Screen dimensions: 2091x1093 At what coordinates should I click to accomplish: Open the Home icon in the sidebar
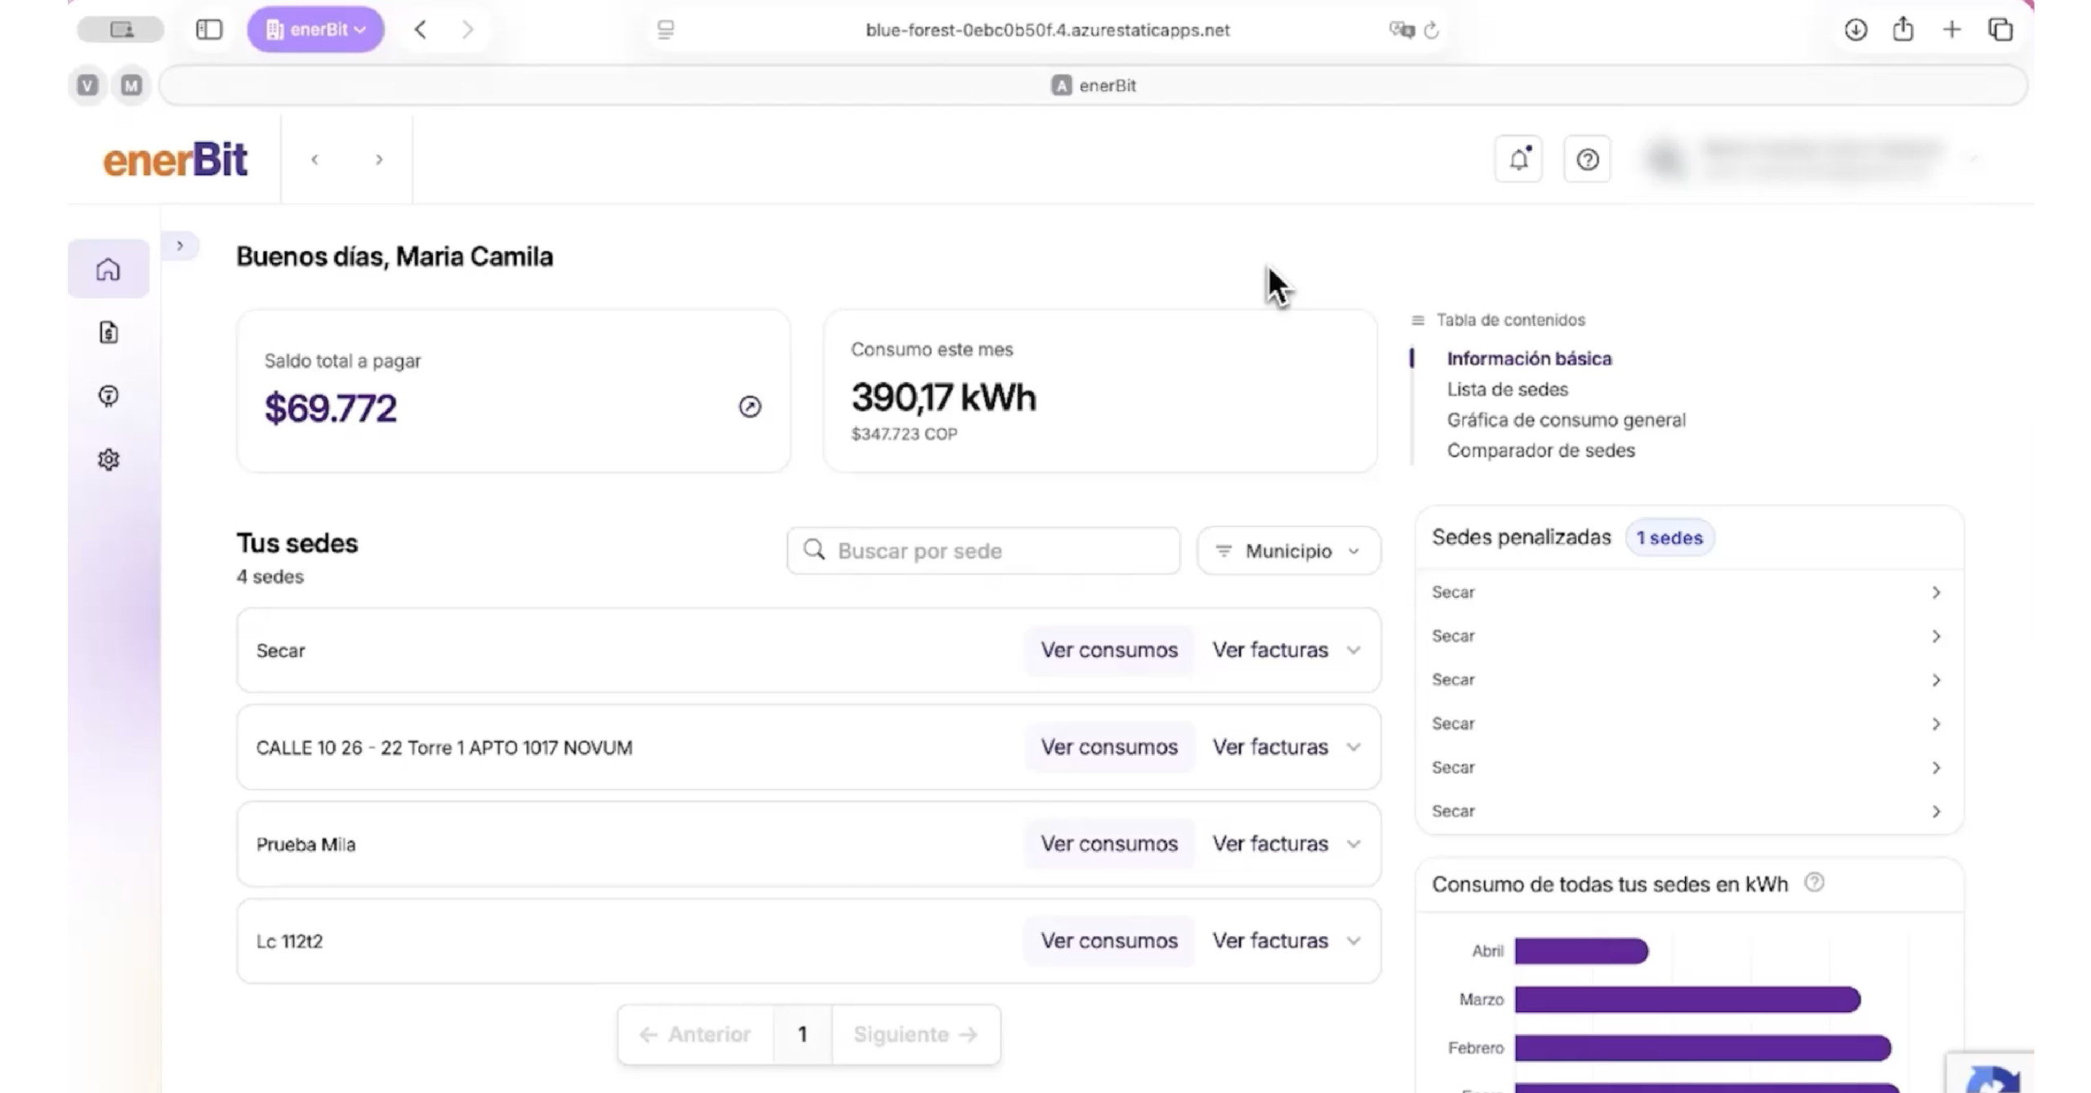tap(108, 269)
